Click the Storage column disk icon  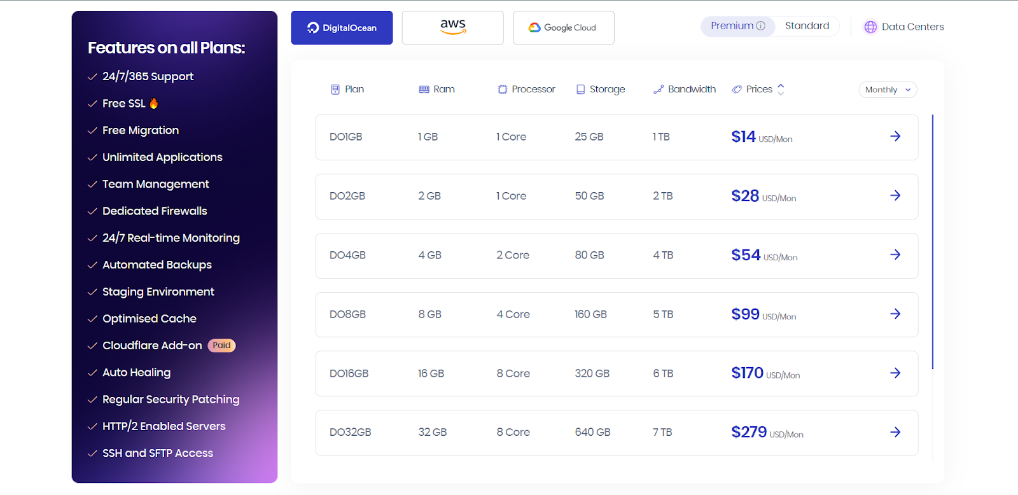[580, 90]
